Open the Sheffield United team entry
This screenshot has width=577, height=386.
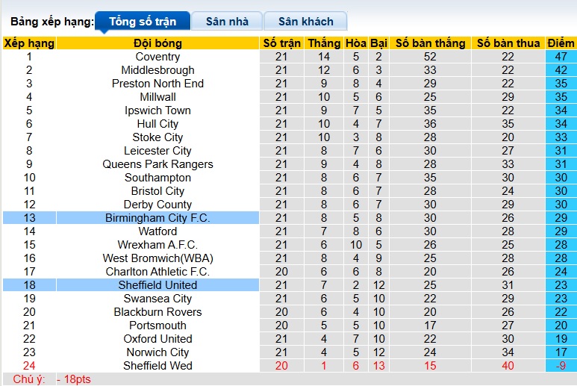click(x=157, y=285)
